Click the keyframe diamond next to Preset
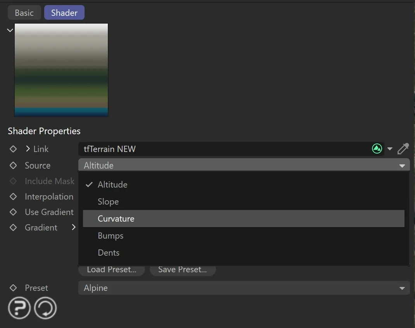This screenshot has width=415, height=328. 13,288
